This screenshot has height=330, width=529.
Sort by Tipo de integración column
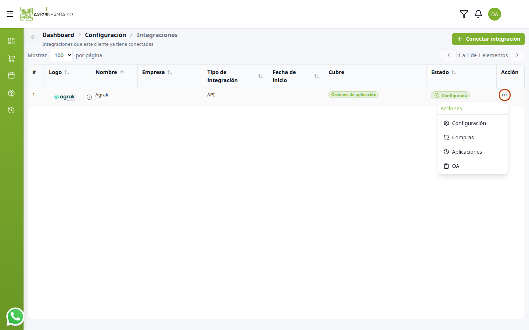click(x=261, y=76)
